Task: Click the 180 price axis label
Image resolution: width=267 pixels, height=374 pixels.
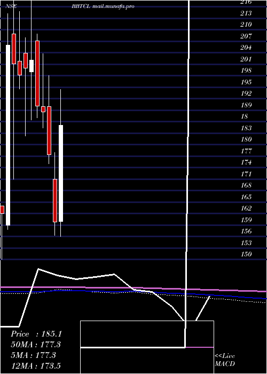Action: tap(246, 139)
